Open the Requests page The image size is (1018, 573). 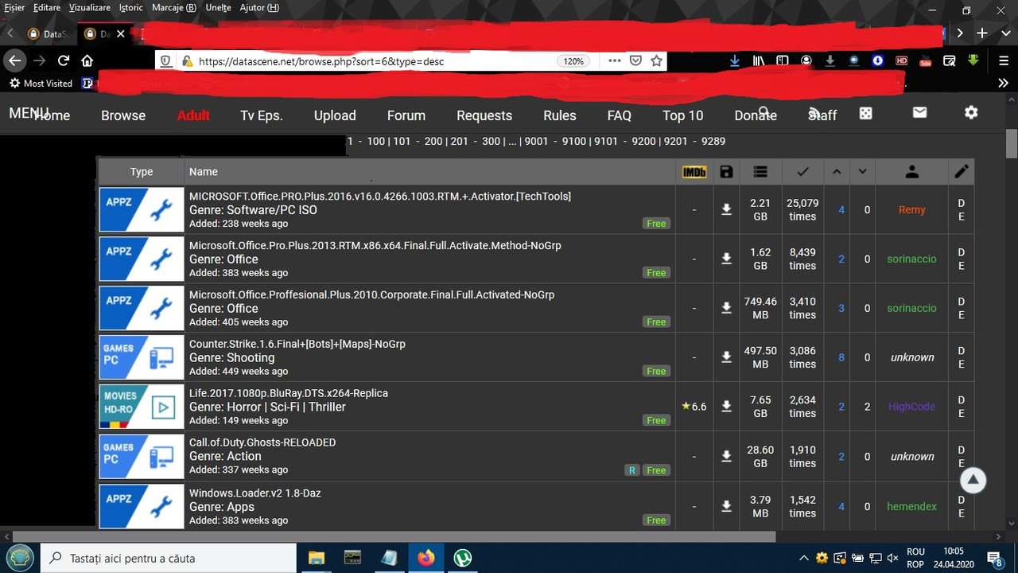(x=484, y=115)
